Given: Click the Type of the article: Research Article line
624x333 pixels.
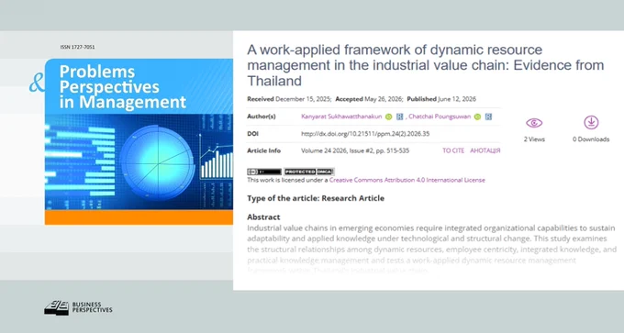Looking at the screenshot, I should pyautogui.click(x=316, y=198).
